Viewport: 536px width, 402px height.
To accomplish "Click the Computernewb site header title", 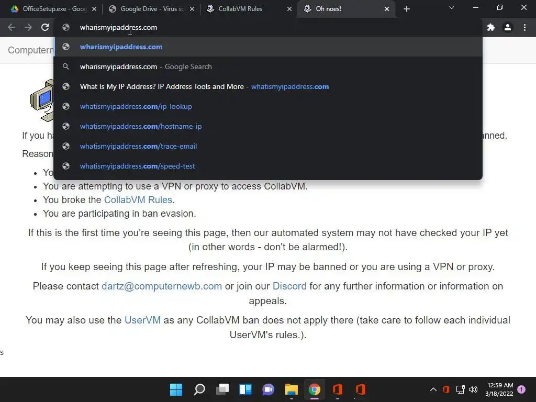I will tap(31, 50).
